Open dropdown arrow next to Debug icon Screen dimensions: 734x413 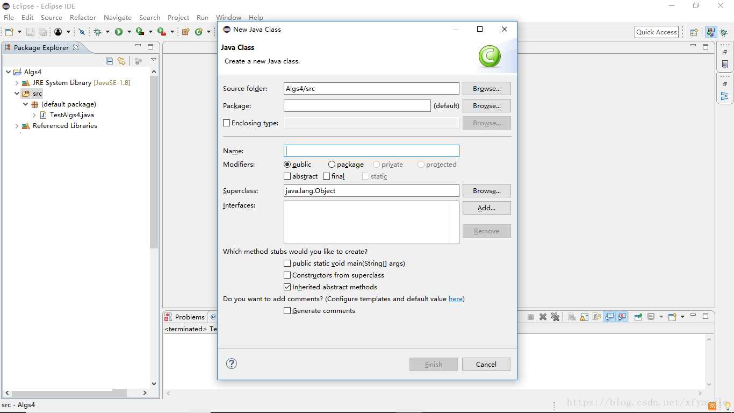pos(107,32)
